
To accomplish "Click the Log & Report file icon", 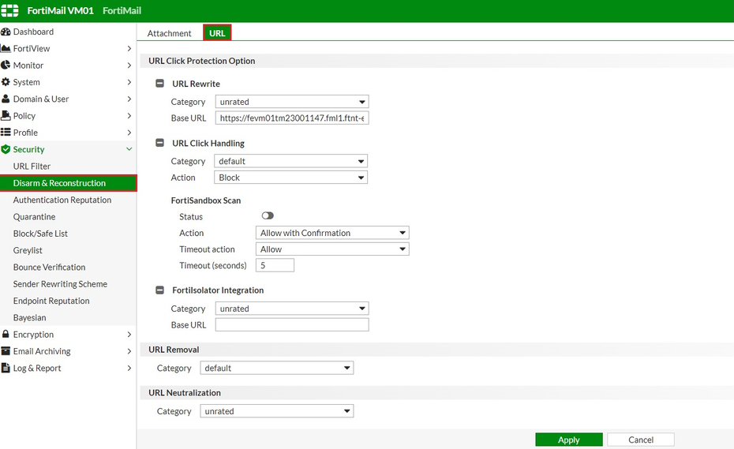I will (6, 368).
